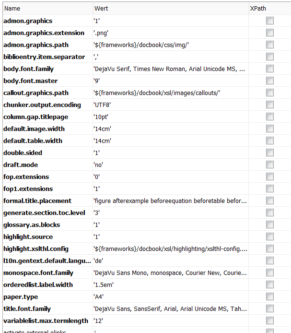This screenshot has width=291, height=333.
Task: Select the generate.section.toc.level parameter name
Action: pyautogui.click(x=45, y=213)
